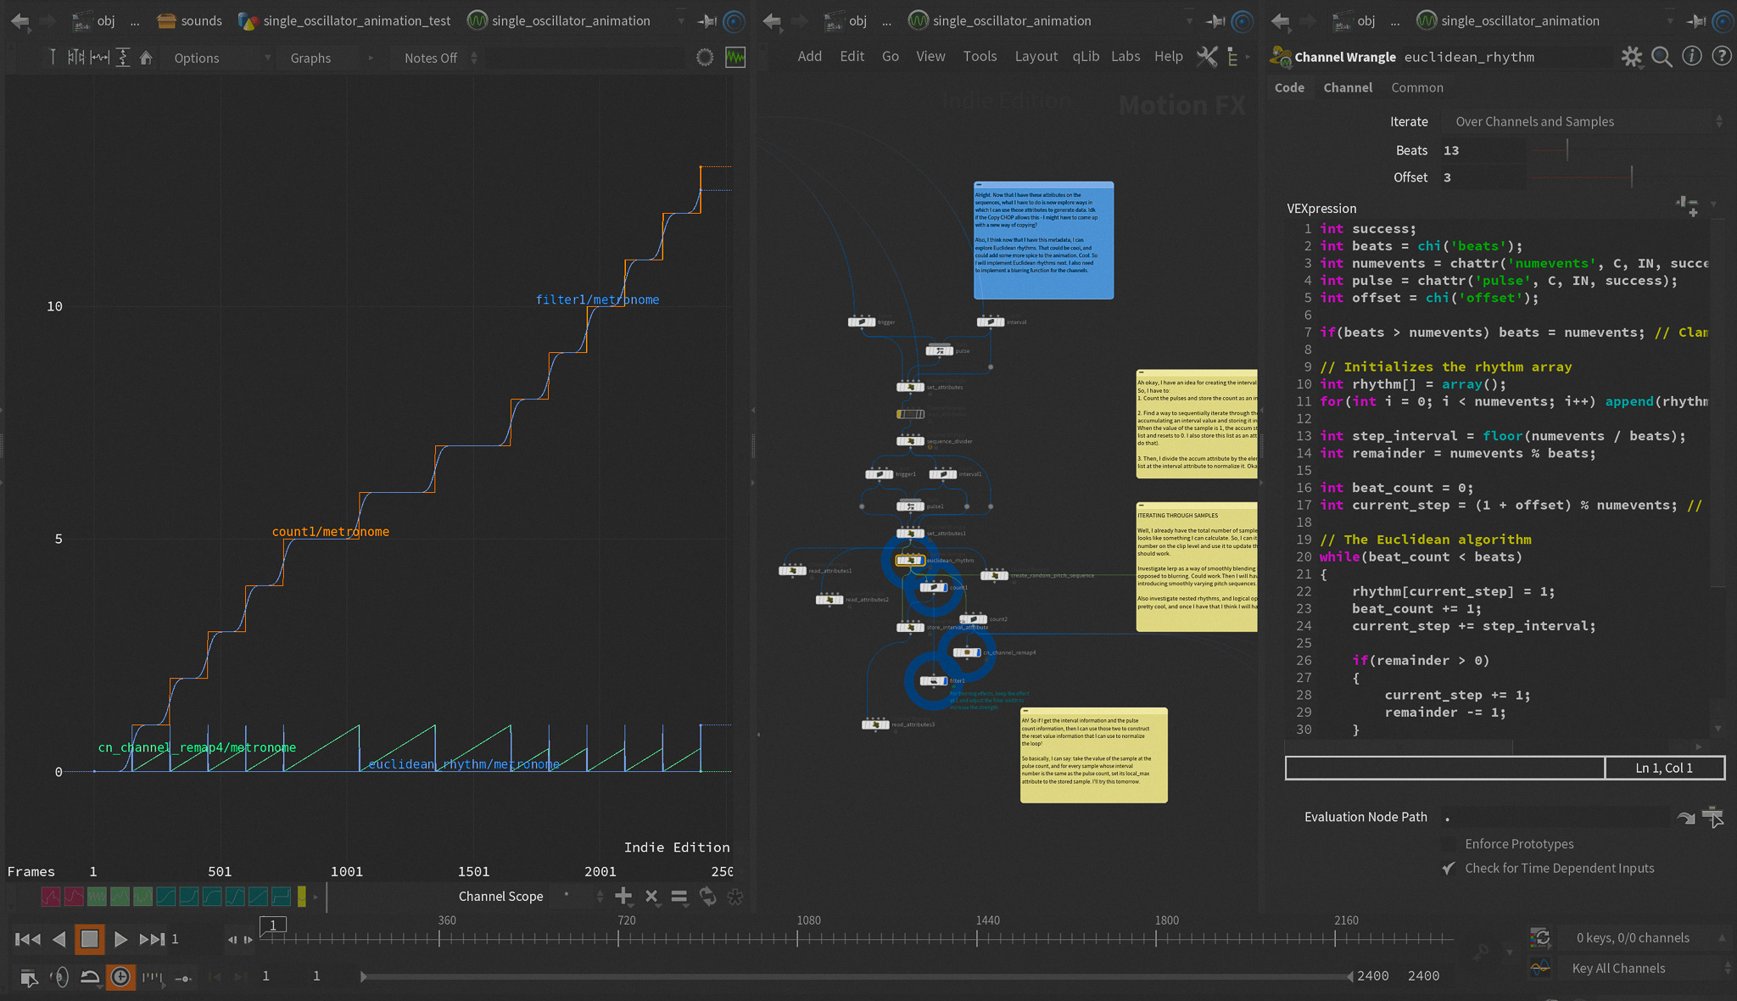1737x1001 pixels.
Task: Click the remove X icon in Channel Scope
Action: coord(651,896)
